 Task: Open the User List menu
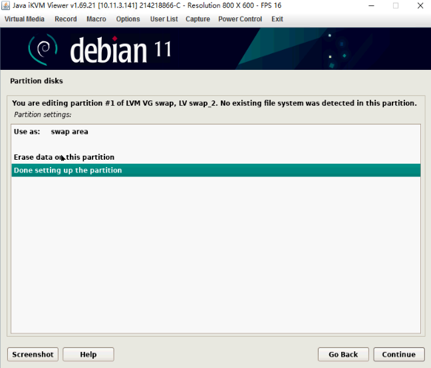164,19
